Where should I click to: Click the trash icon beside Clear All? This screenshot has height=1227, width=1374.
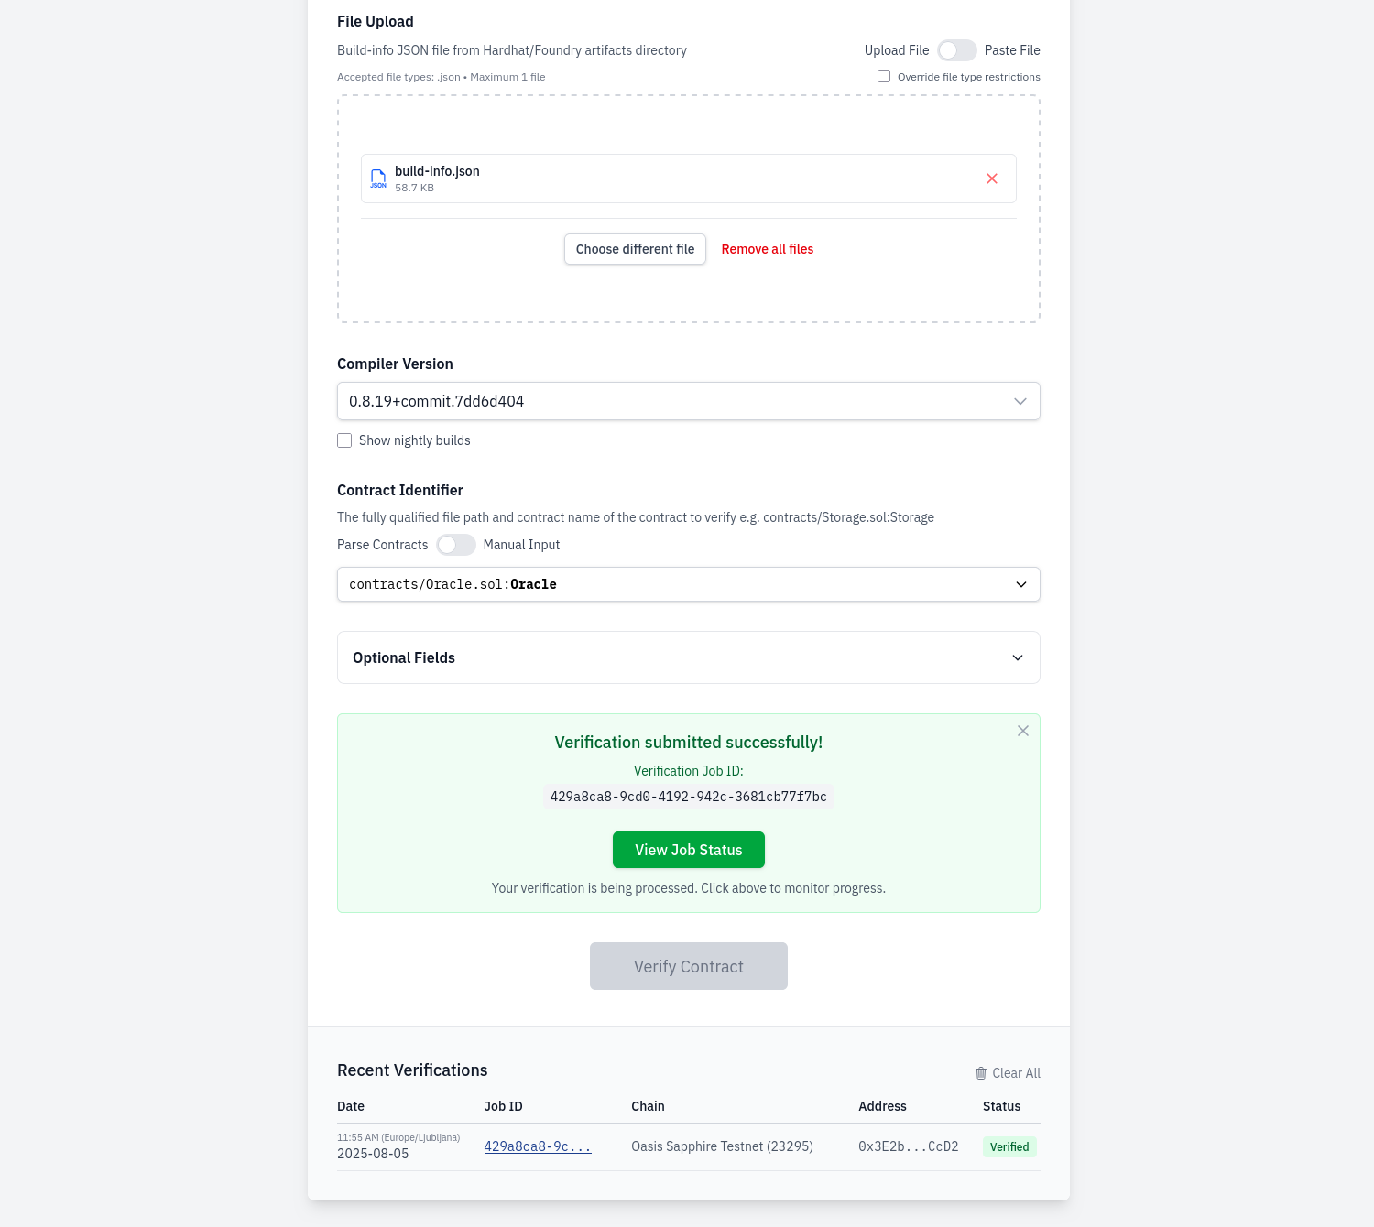tap(980, 1073)
